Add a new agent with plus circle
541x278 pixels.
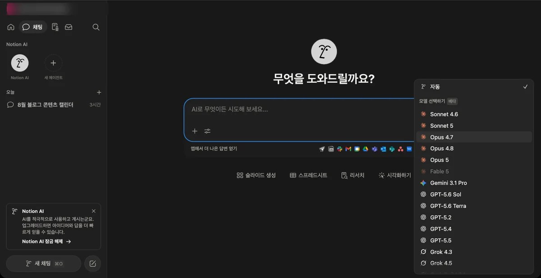[x=53, y=63]
